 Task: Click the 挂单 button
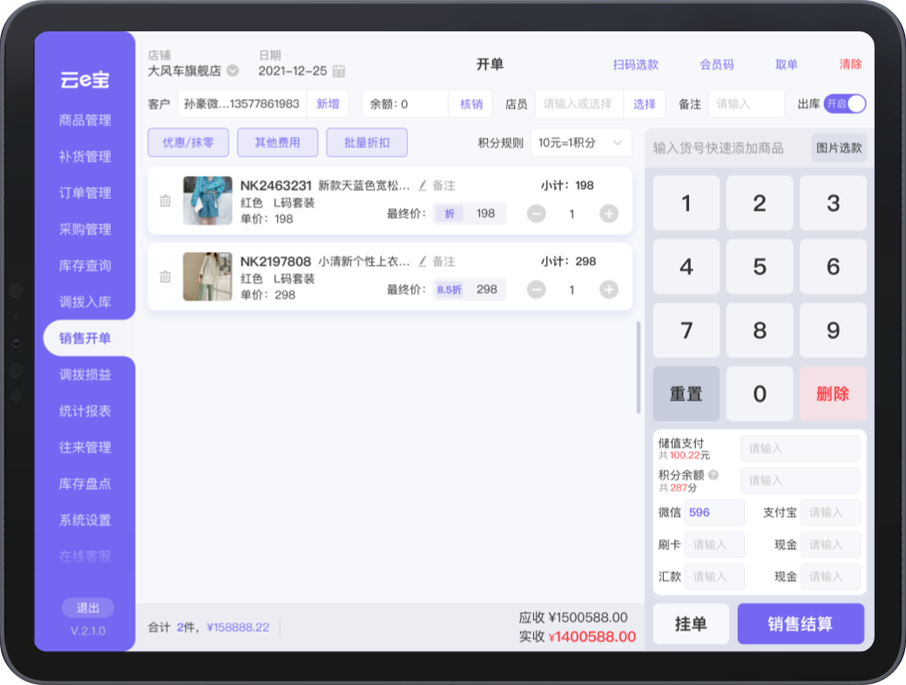click(x=691, y=624)
